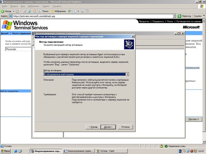Click the Отмена button in wizard

pyautogui.click(x=125, y=127)
